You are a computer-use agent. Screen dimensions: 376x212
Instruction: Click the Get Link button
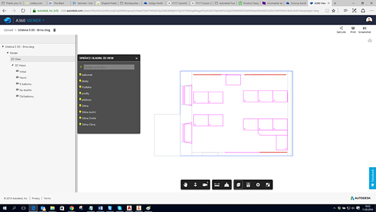(341, 30)
